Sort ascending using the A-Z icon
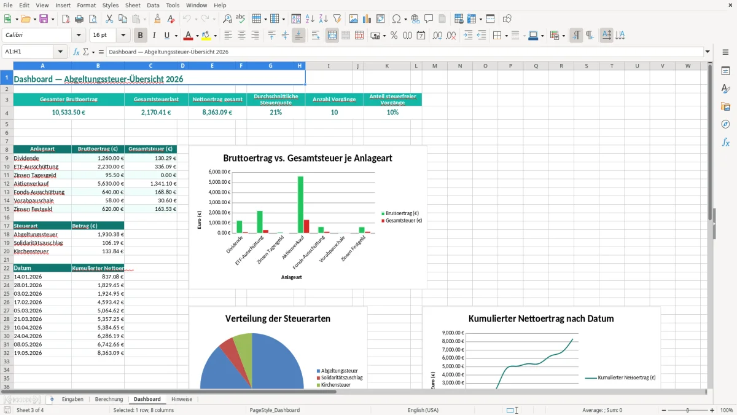The height and width of the screenshot is (415, 737). click(310, 19)
